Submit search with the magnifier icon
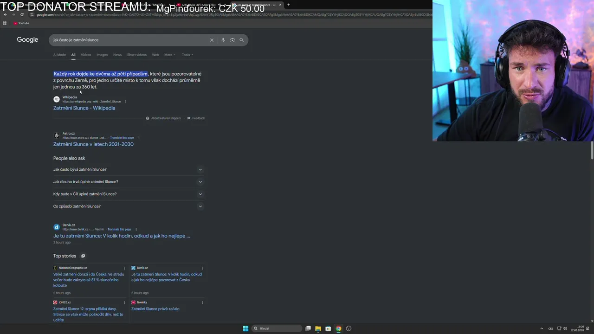 click(x=241, y=40)
